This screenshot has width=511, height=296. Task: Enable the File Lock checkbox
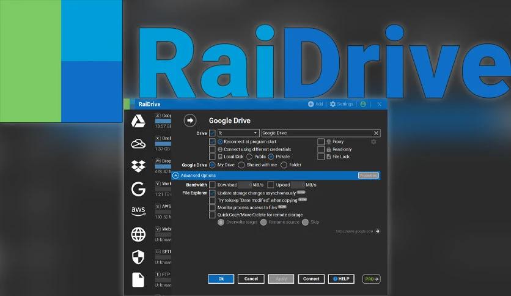coord(321,157)
